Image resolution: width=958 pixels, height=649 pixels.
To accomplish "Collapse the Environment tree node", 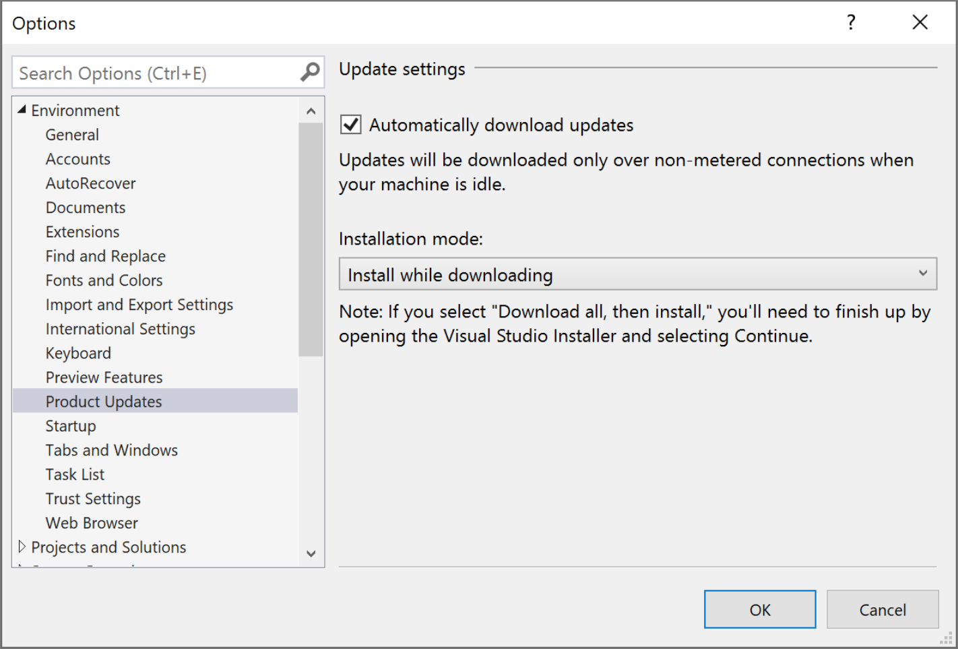I will pos(22,109).
